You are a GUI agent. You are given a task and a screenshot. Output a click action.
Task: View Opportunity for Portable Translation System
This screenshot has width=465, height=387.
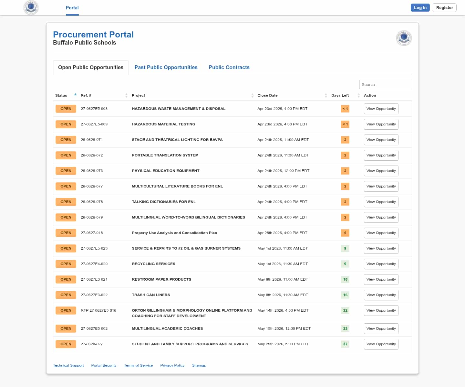coord(381,155)
